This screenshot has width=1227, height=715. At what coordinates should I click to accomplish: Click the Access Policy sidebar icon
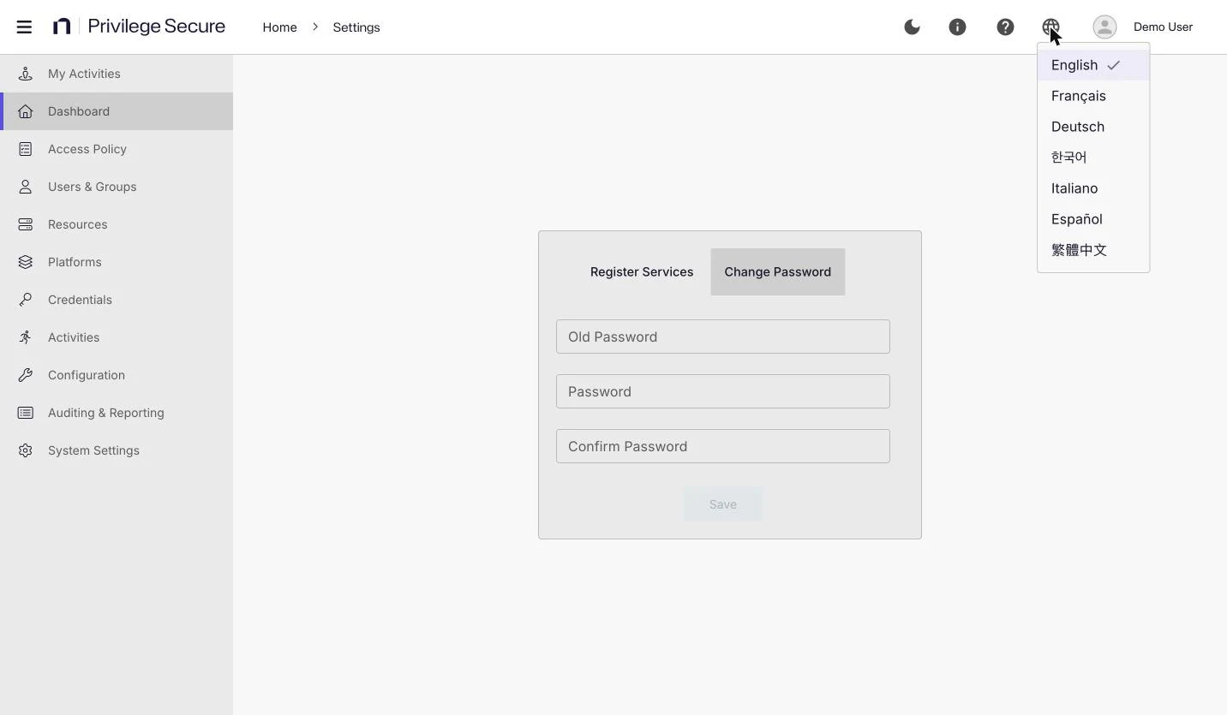pos(26,149)
